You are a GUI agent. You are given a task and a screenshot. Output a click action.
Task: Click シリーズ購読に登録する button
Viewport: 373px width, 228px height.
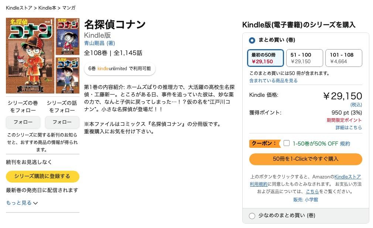coord(42,176)
